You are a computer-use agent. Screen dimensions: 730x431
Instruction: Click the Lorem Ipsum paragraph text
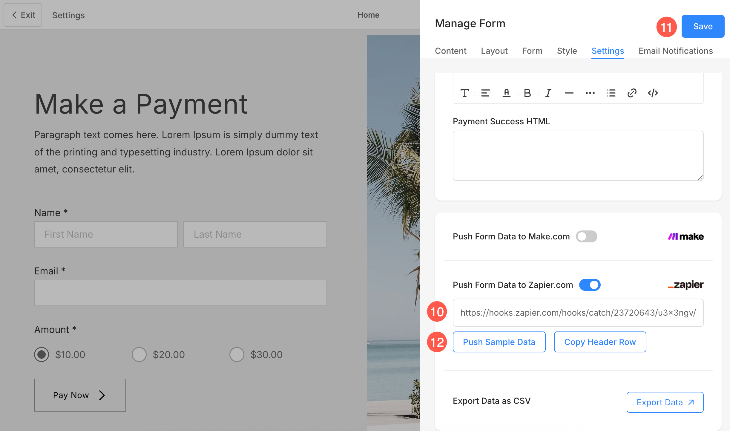tap(176, 152)
